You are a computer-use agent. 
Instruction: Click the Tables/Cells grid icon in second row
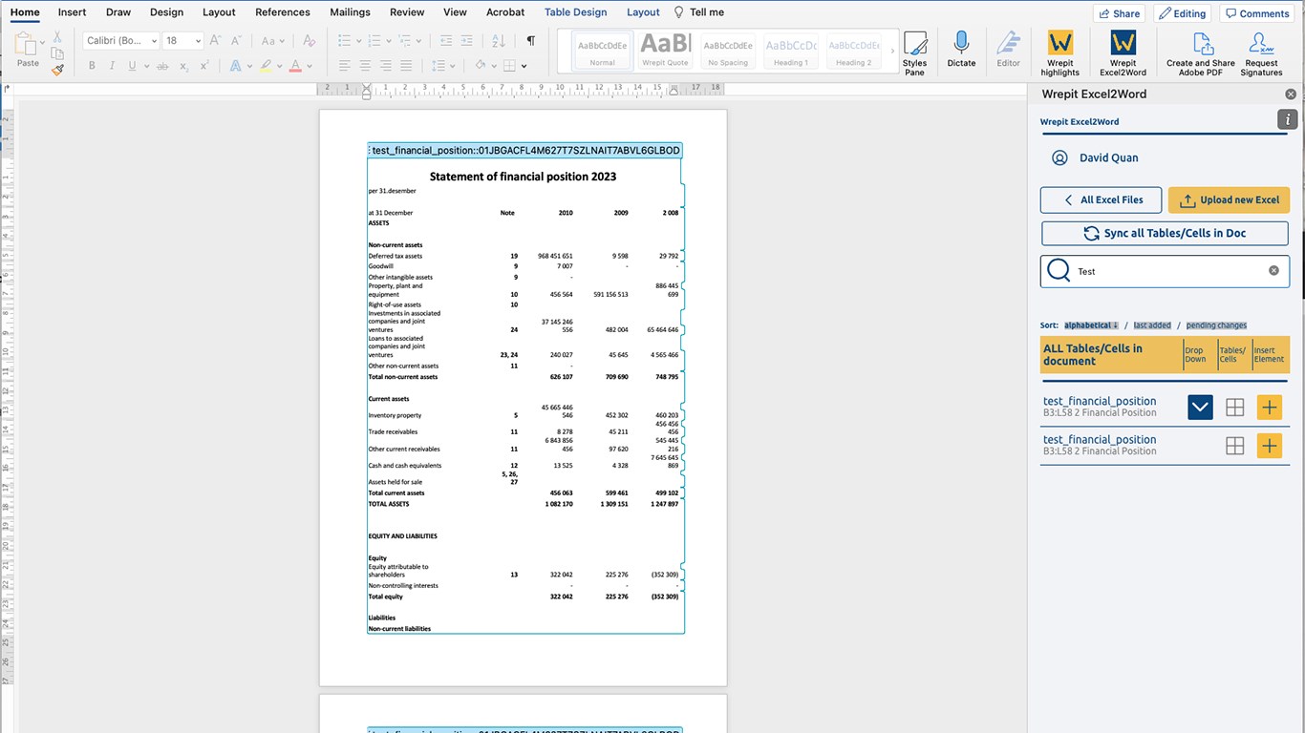coord(1234,446)
